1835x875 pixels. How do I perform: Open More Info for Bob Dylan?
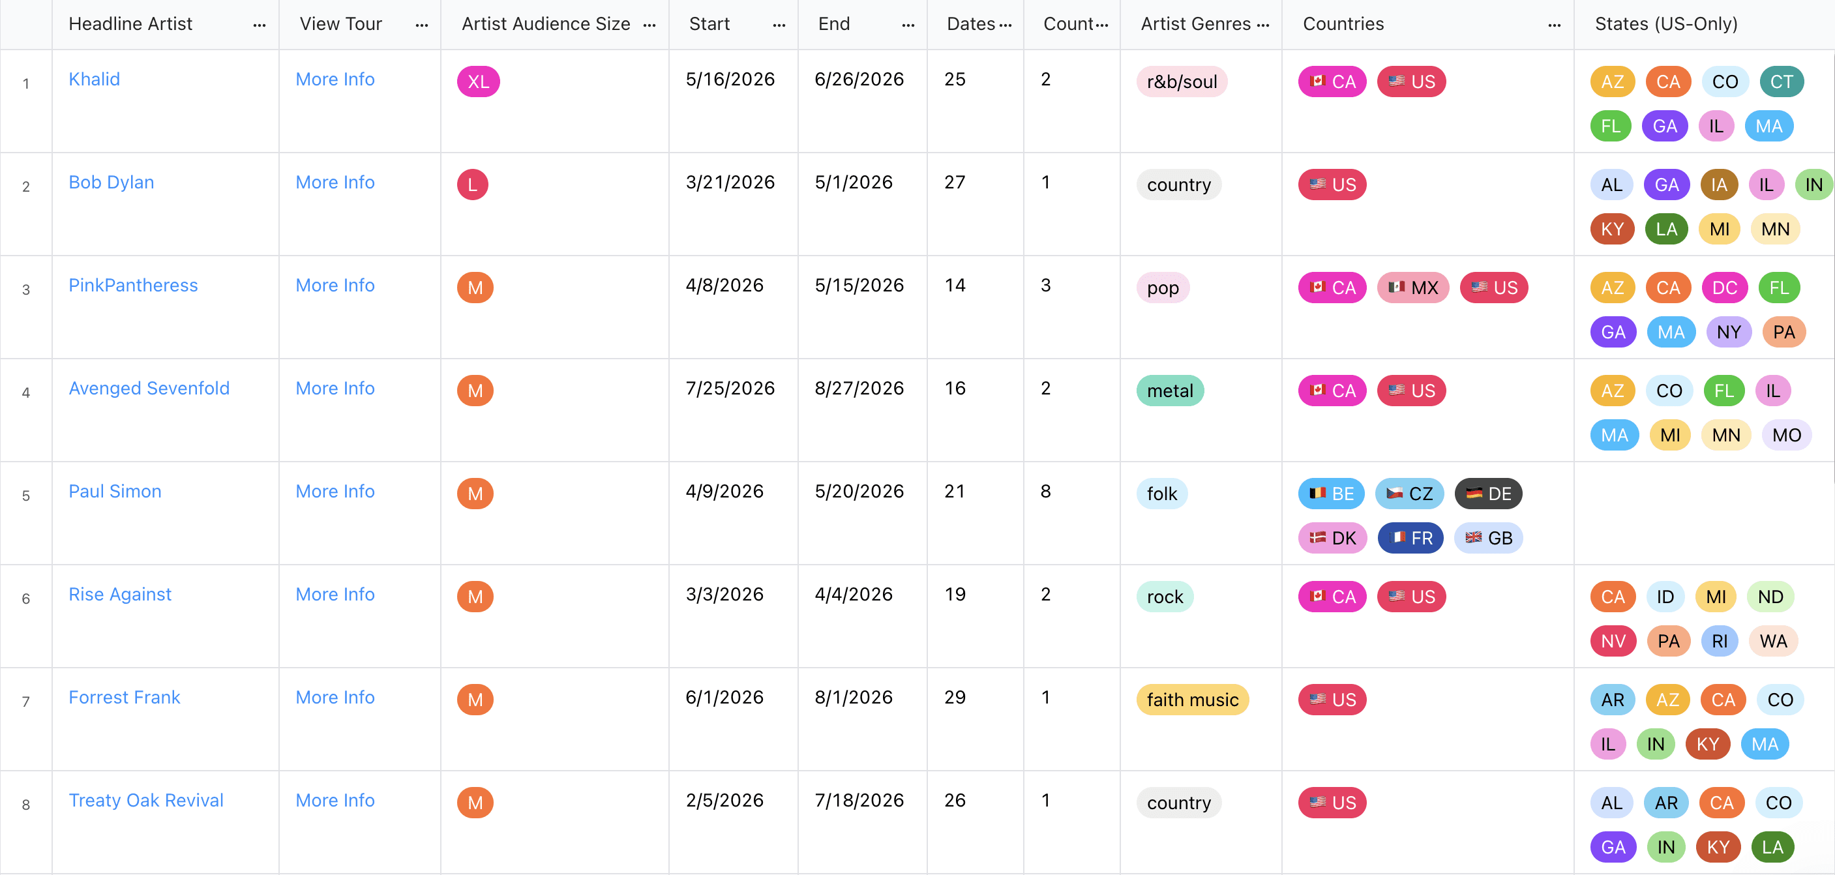(x=335, y=183)
